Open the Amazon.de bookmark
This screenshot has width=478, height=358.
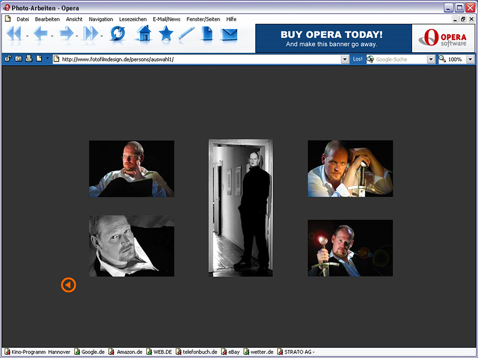[126, 352]
